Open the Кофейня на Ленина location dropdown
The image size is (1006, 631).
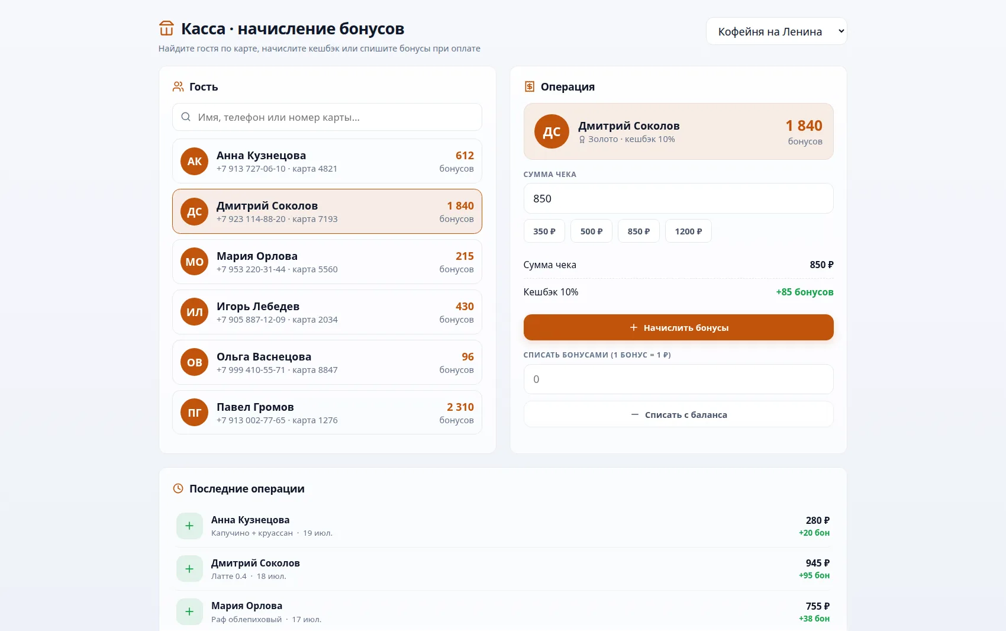click(776, 31)
